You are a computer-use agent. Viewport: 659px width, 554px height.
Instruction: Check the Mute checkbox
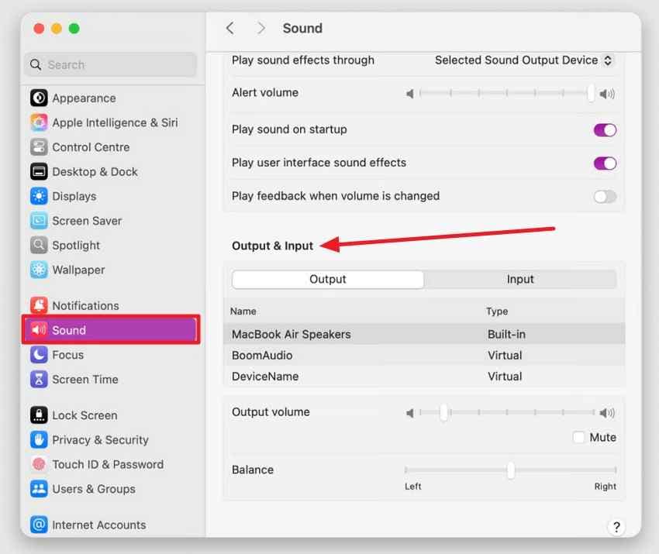(578, 437)
